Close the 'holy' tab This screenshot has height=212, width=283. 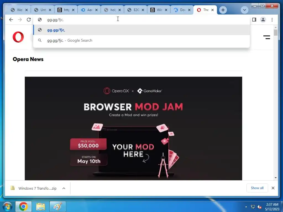pyautogui.click(x=120, y=10)
